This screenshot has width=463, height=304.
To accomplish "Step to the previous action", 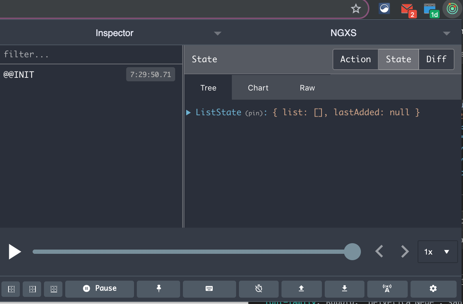I will point(379,252).
